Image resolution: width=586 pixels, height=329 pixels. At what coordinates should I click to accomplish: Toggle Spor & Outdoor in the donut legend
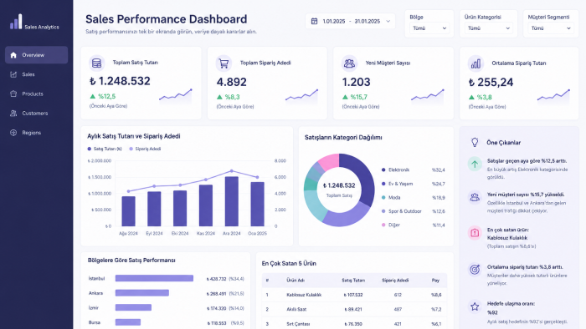point(401,211)
